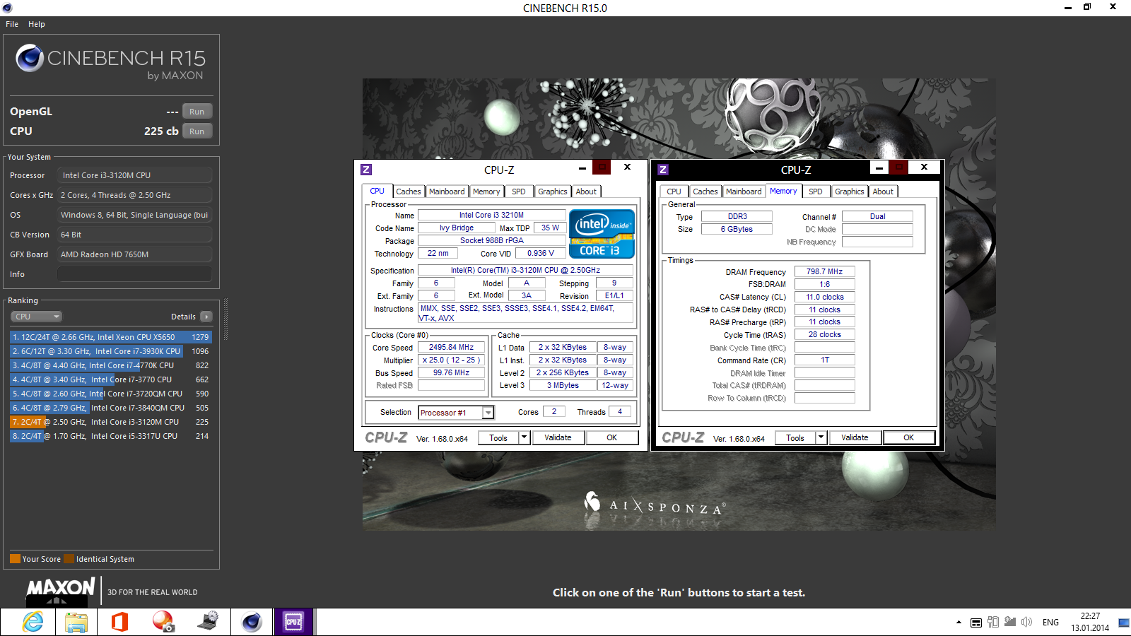Select the Core i7-4770K ranking entry
The width and height of the screenshot is (1131, 636).
[x=111, y=365]
